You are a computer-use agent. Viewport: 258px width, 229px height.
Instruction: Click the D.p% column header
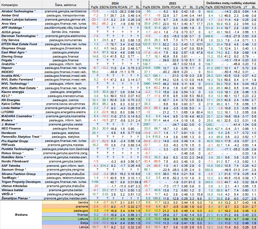tap(199, 7)
